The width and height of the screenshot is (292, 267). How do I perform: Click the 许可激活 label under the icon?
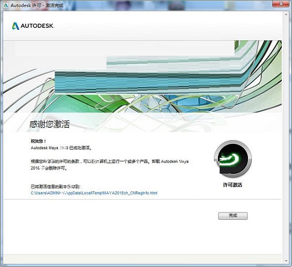click(233, 185)
